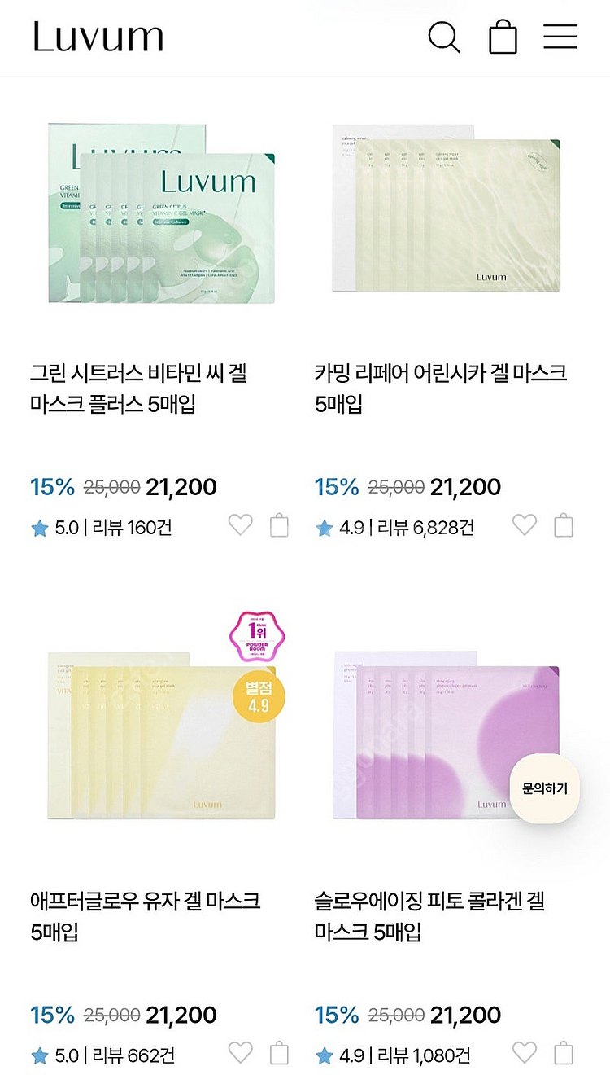Open the Green Citrus mask product image
Screen dimensions: 610x1075
161,213
